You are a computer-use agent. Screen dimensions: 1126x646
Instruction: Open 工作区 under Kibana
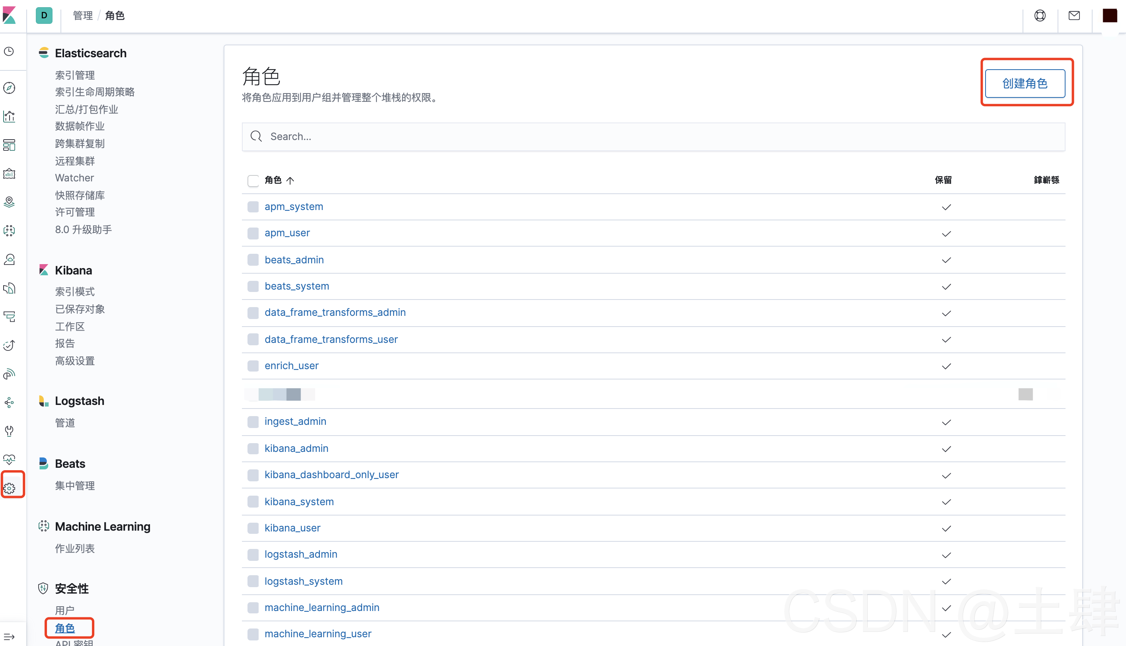70,327
